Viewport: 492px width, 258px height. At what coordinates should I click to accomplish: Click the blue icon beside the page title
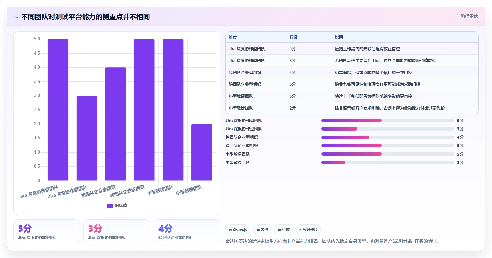click(x=16, y=17)
